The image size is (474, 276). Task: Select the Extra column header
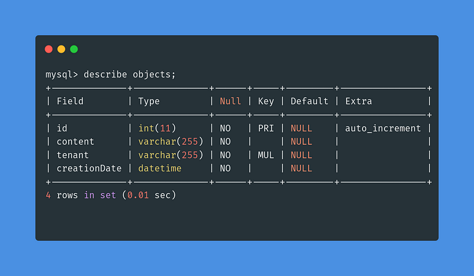pos(358,101)
